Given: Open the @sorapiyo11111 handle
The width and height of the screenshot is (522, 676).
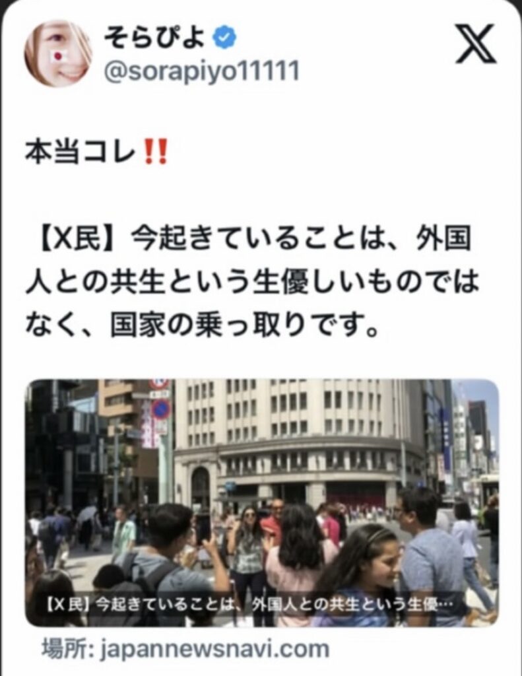Looking at the screenshot, I should point(202,70).
